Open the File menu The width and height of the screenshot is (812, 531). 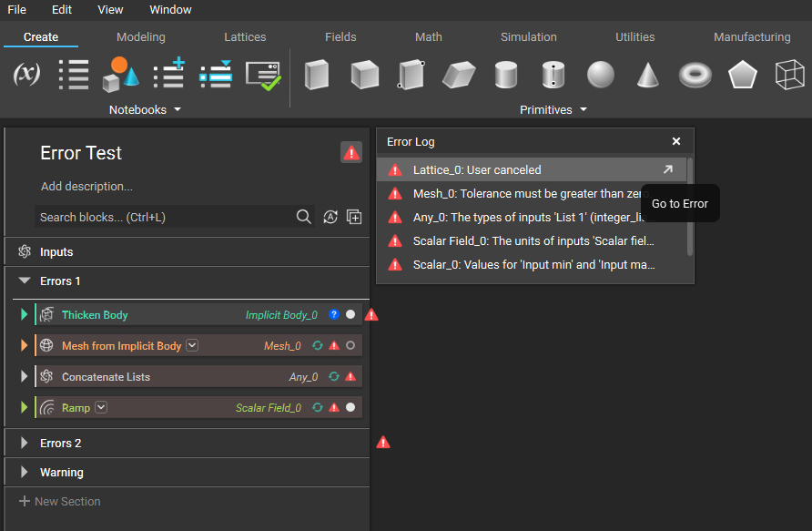pyautogui.click(x=16, y=10)
